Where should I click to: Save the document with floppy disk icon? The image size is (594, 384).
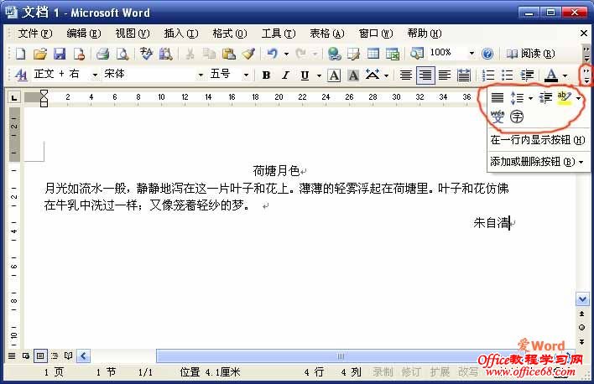pos(60,54)
